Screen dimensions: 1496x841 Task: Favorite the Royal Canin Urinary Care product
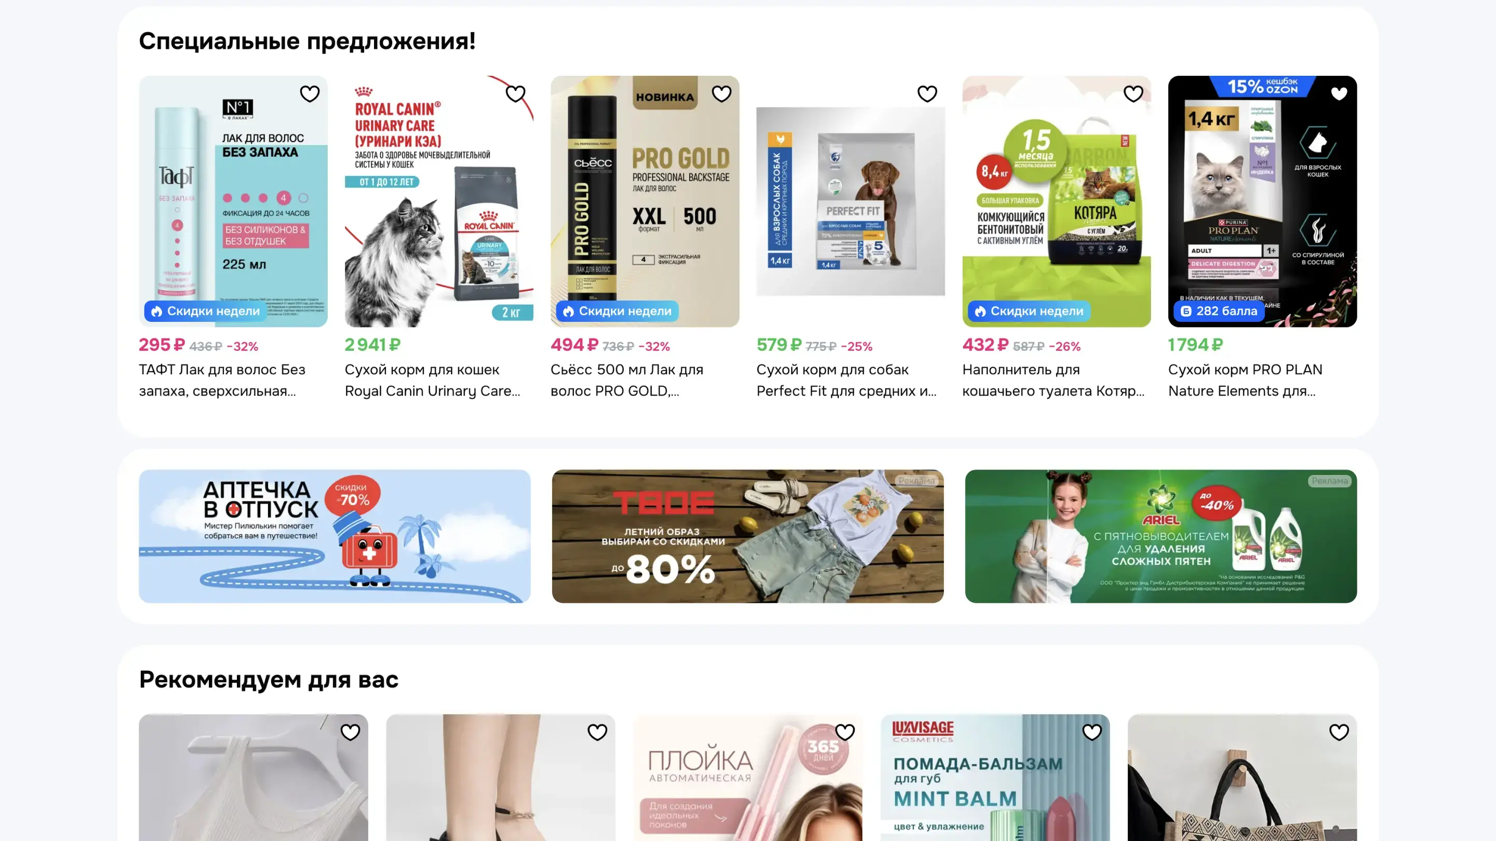(515, 93)
